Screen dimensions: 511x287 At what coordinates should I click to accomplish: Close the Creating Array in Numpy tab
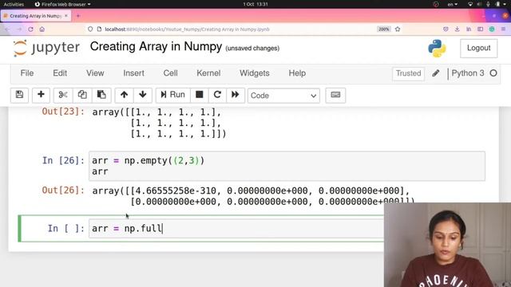(x=66, y=16)
